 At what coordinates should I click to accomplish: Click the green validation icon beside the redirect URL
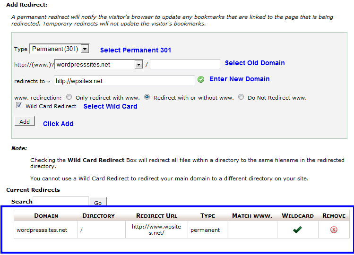tap(201, 79)
